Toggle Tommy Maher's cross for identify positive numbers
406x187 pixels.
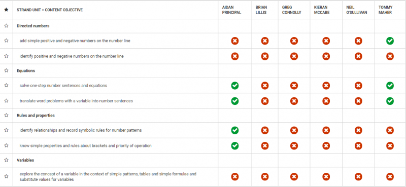pos(390,56)
